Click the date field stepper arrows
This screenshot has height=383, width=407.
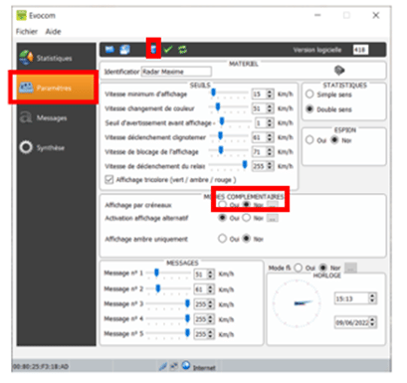(372, 322)
